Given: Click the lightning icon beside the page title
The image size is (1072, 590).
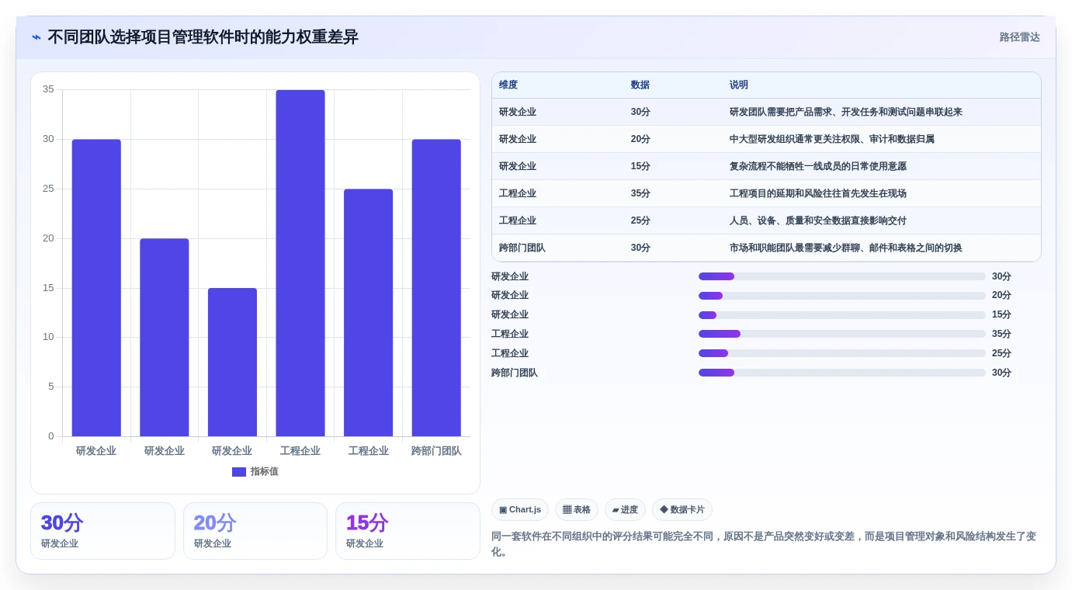Looking at the screenshot, I should click(36, 37).
